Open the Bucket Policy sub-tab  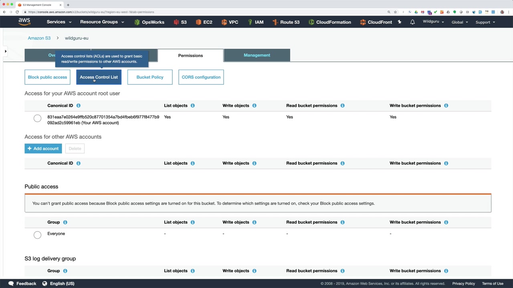coord(150,77)
